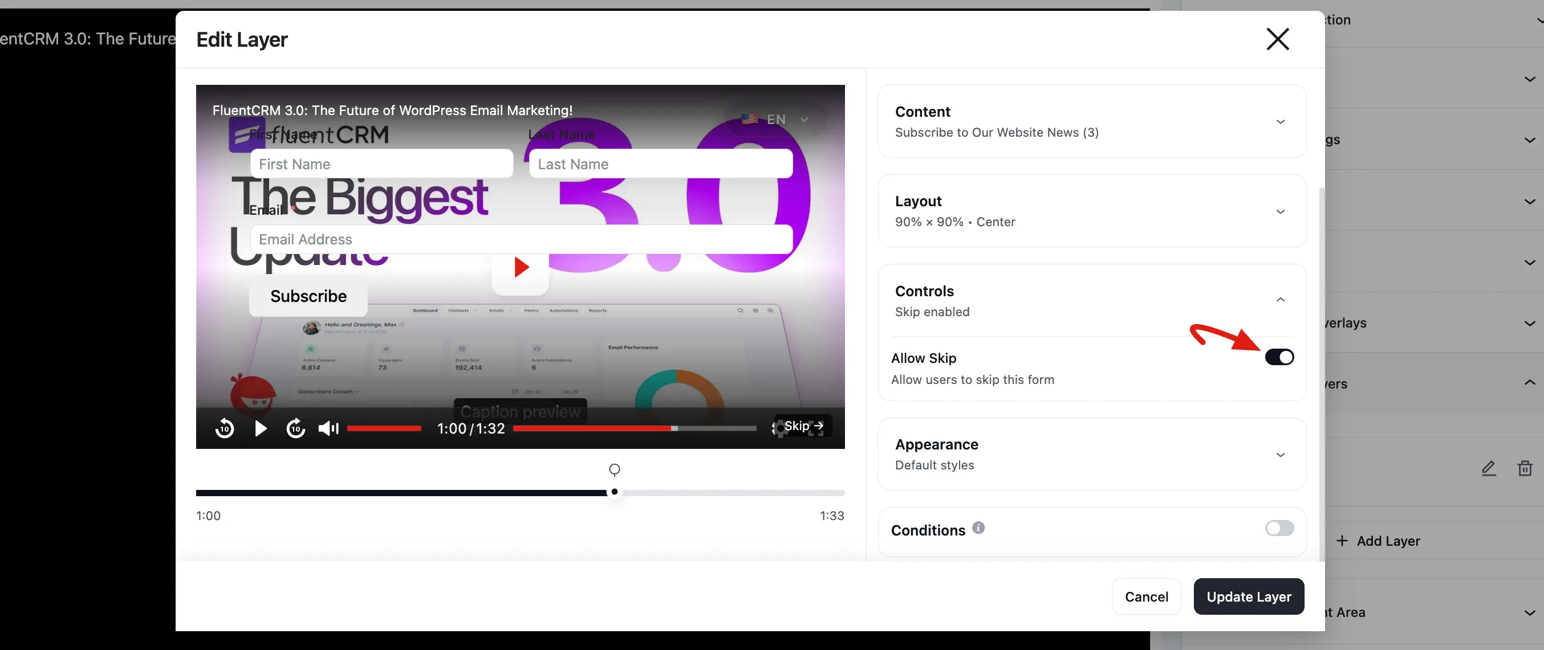Seek on the video progress bar

click(x=635, y=428)
